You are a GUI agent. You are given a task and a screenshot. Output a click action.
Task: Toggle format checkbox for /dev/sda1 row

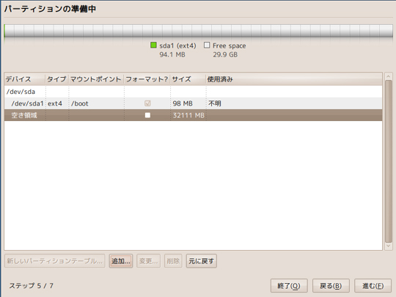click(147, 103)
